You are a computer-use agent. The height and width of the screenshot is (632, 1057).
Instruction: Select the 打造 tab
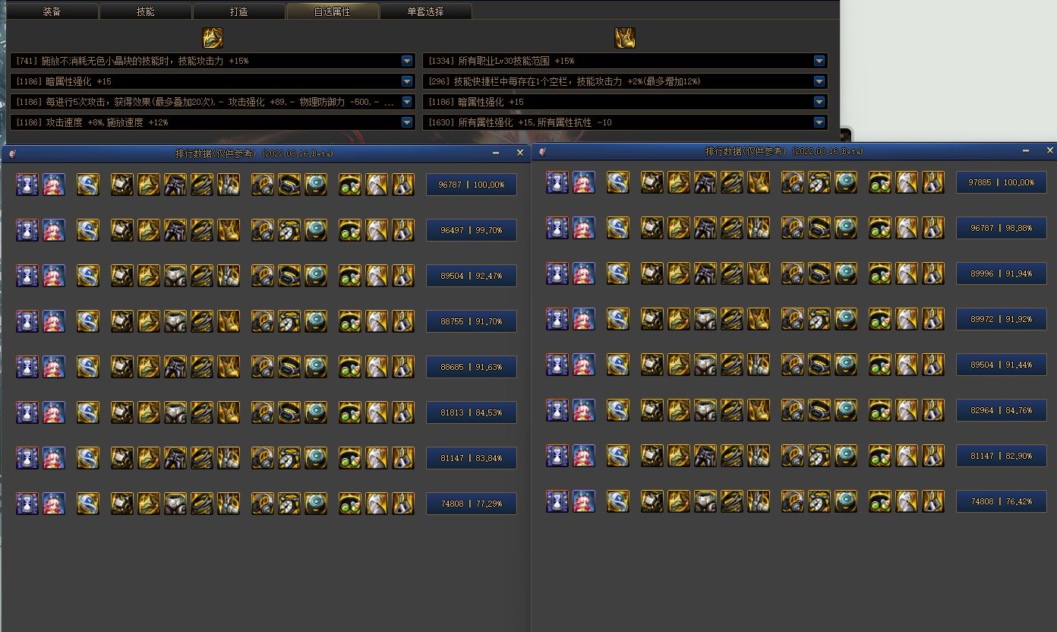tap(239, 11)
